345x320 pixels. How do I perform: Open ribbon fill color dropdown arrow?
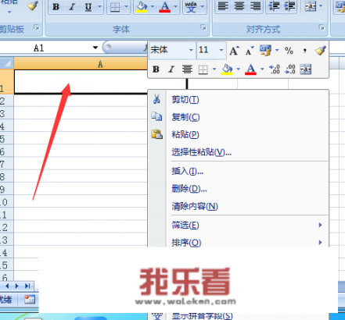point(153,7)
